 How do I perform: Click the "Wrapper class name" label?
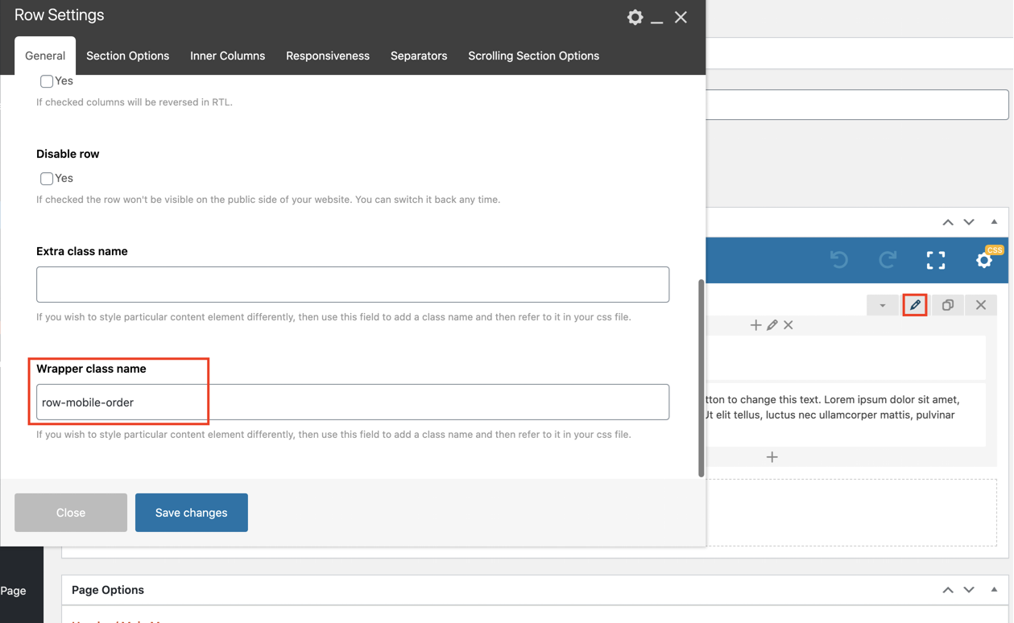[x=91, y=369]
